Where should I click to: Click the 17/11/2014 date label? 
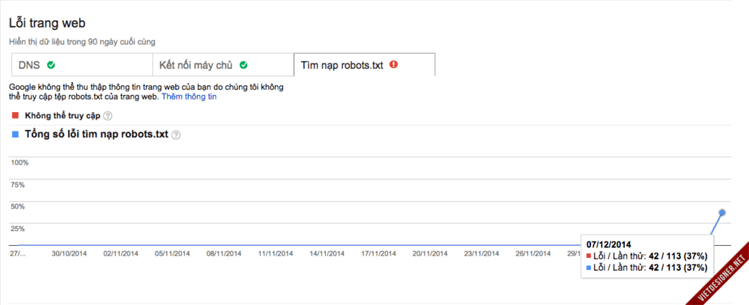tap(379, 253)
